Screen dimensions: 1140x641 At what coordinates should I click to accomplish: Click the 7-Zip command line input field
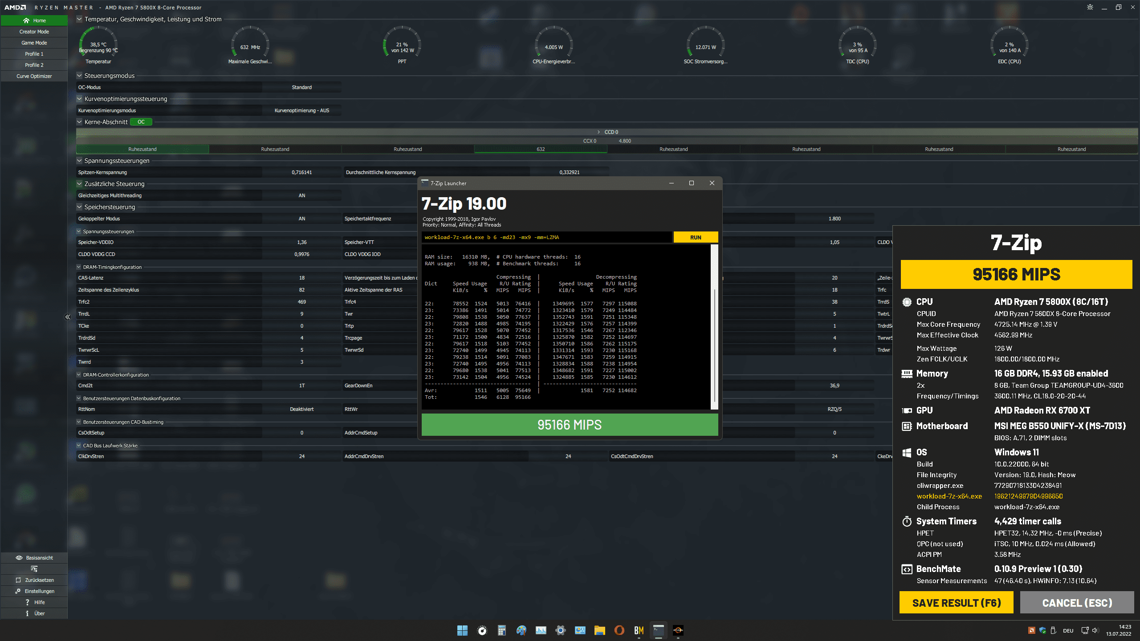pyautogui.click(x=546, y=237)
